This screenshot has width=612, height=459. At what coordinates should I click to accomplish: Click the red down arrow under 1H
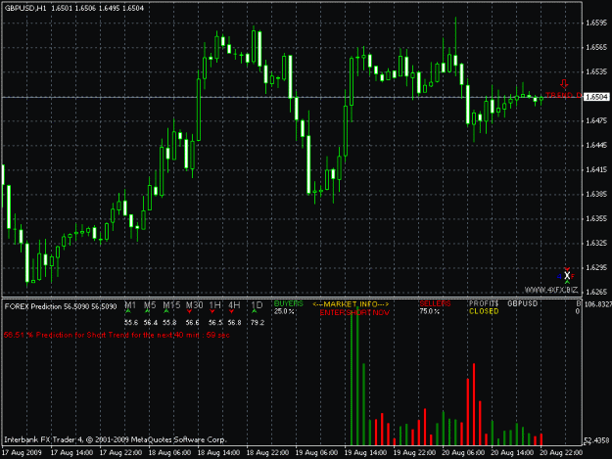coord(212,311)
